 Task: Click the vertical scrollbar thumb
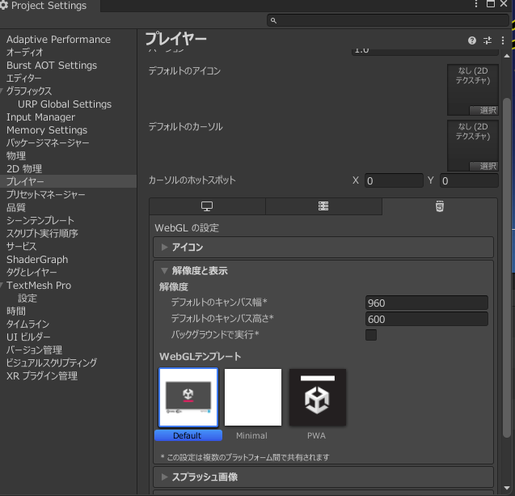coord(507,268)
